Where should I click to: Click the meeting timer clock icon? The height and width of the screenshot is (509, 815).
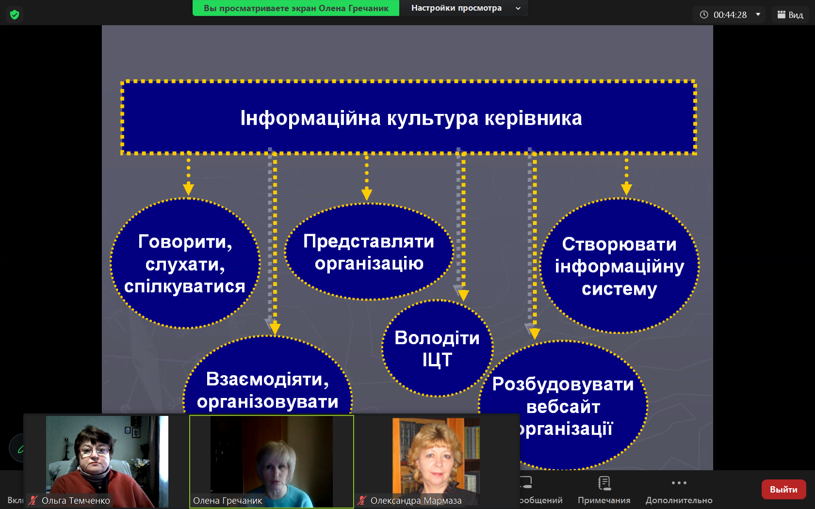pos(704,15)
